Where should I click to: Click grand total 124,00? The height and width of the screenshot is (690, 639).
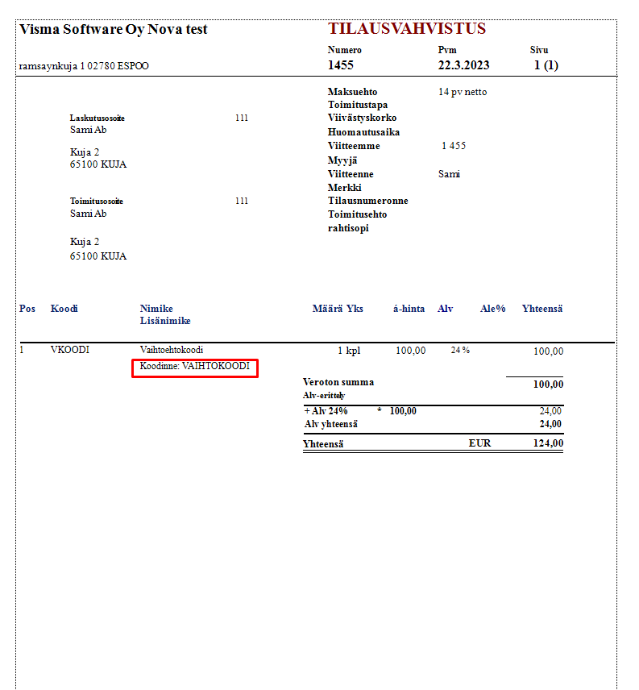coord(548,443)
